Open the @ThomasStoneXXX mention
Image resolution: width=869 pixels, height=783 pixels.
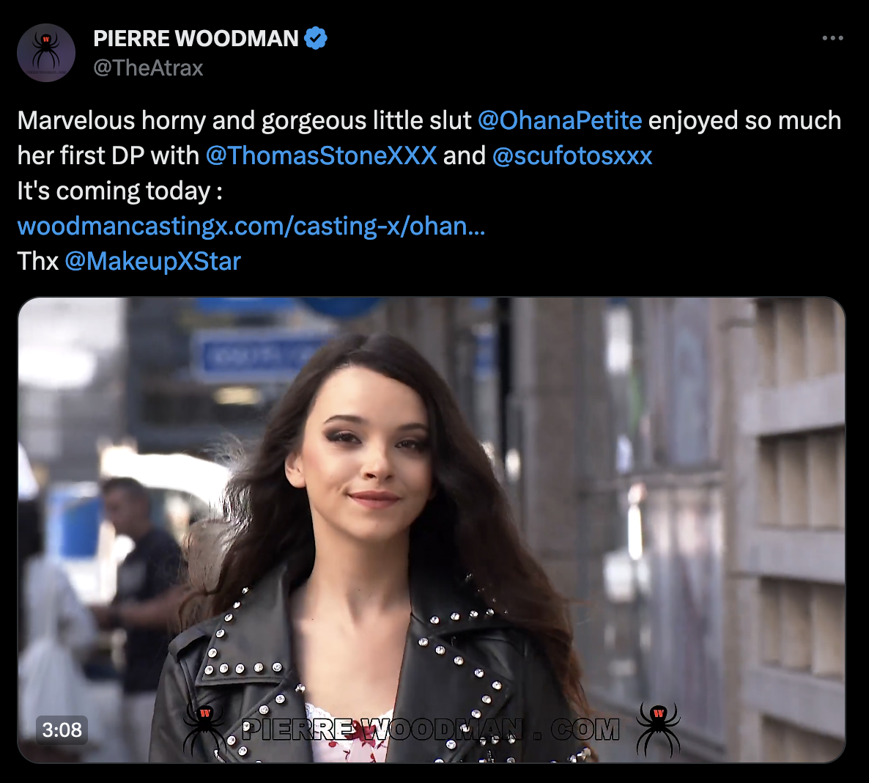pyautogui.click(x=322, y=156)
